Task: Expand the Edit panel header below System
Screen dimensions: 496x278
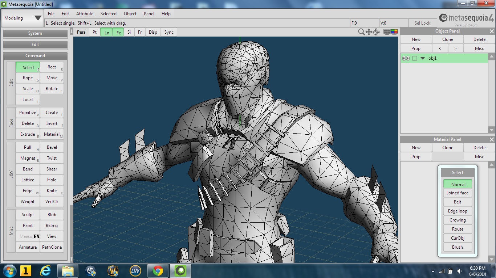Action: 35,45
